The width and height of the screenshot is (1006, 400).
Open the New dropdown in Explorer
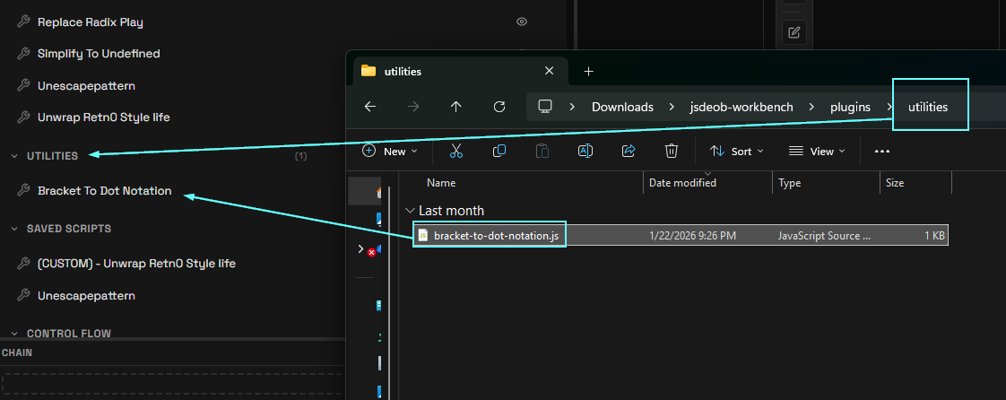[390, 152]
